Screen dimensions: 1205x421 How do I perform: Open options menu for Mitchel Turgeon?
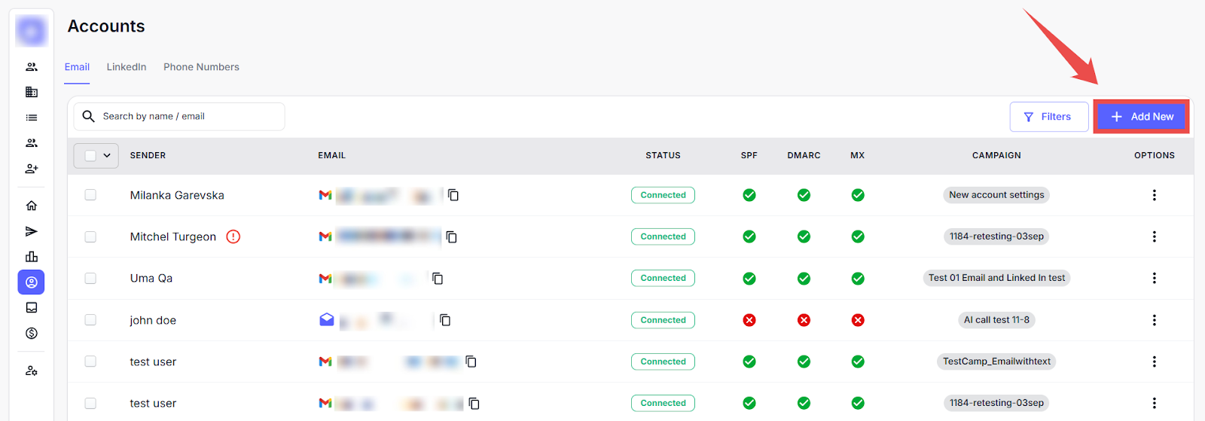pos(1154,236)
